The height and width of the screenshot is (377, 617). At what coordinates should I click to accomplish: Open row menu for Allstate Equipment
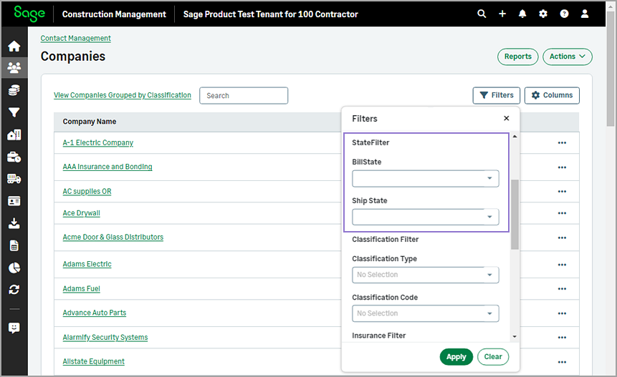(562, 362)
